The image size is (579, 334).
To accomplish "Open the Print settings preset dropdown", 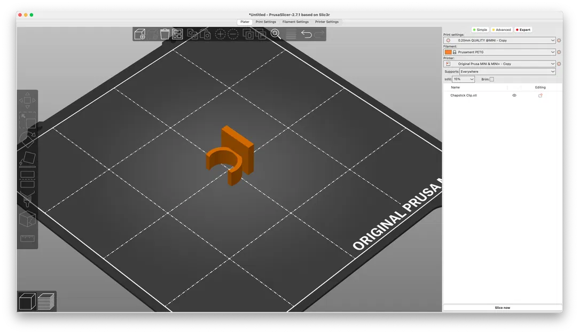I will (x=499, y=40).
